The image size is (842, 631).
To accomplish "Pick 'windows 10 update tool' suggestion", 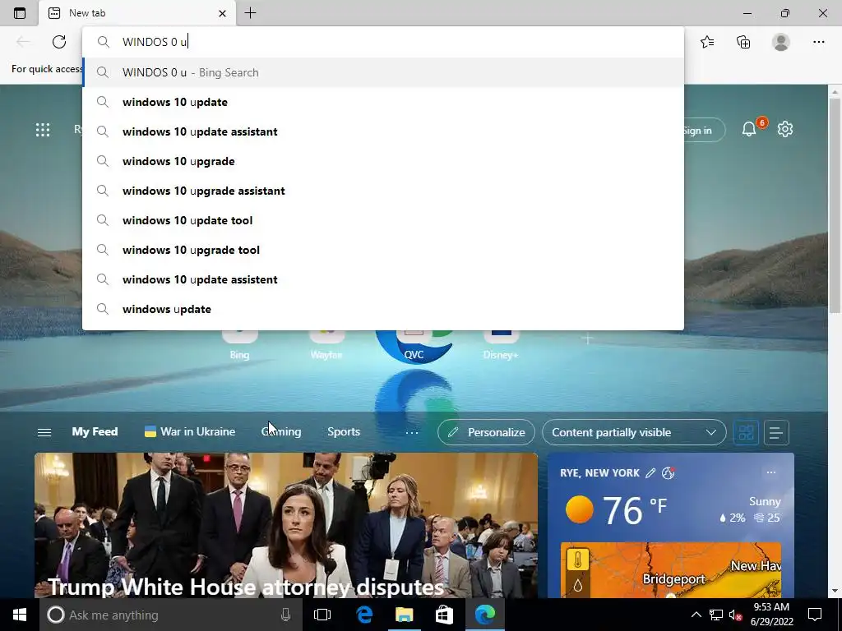I will pyautogui.click(x=383, y=220).
